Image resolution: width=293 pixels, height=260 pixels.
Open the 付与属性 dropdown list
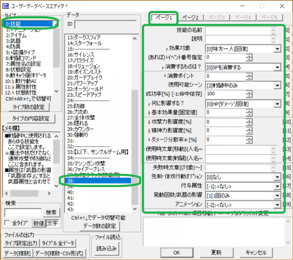point(277,186)
